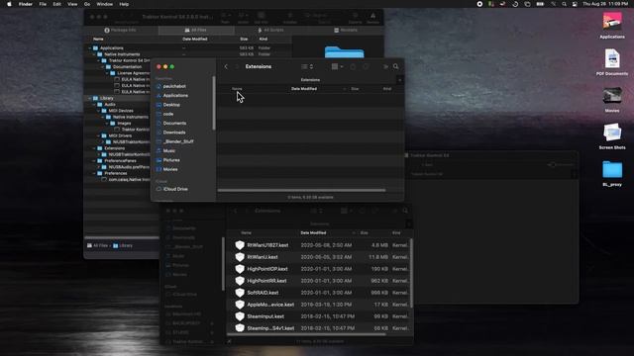Collapse the MIDI Drivers folder in package tree

tap(99, 135)
